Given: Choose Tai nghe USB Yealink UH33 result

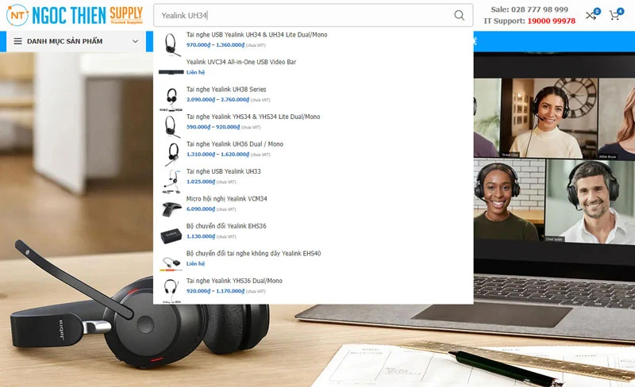Looking at the screenshot, I should [x=223, y=171].
